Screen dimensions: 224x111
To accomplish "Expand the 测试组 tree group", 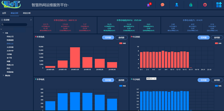I will tap(3, 75).
